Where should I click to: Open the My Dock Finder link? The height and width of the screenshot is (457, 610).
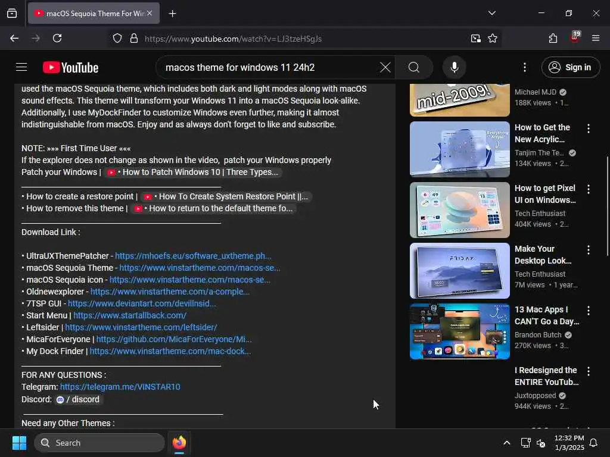(x=170, y=351)
